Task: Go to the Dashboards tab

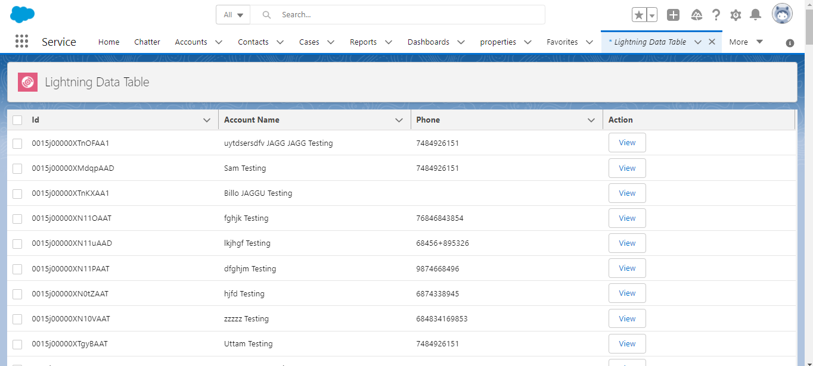Action: pos(429,42)
